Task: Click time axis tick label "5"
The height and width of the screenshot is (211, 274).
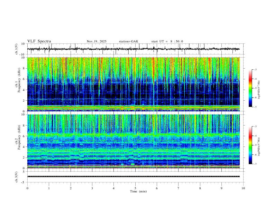Action: [135, 188]
